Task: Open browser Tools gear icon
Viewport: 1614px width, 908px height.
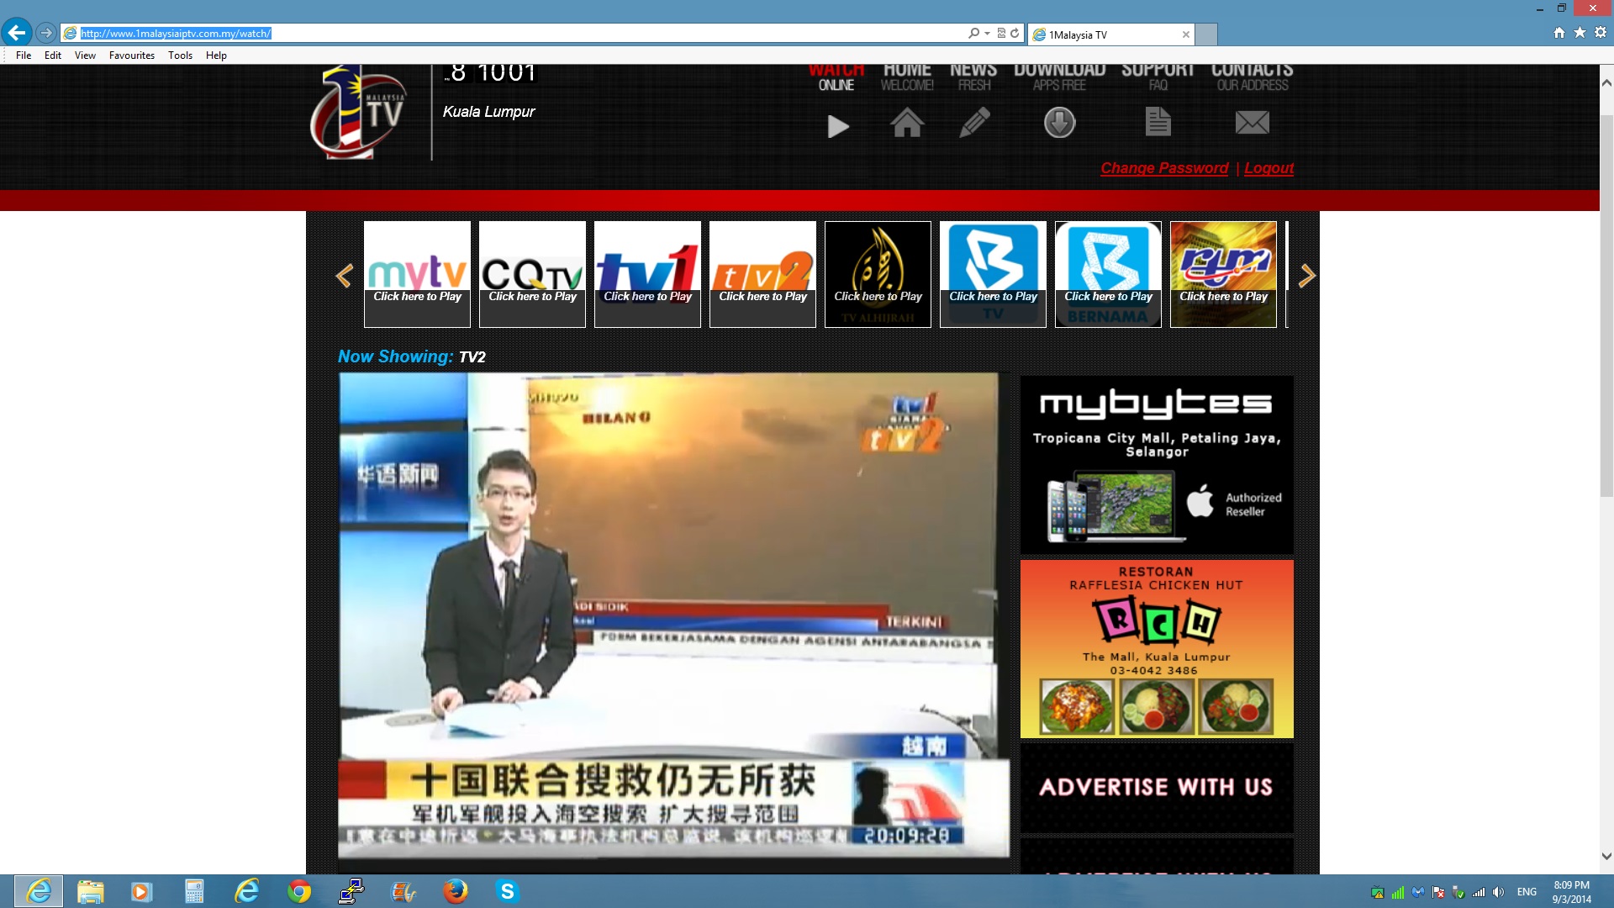Action: pos(1601,33)
